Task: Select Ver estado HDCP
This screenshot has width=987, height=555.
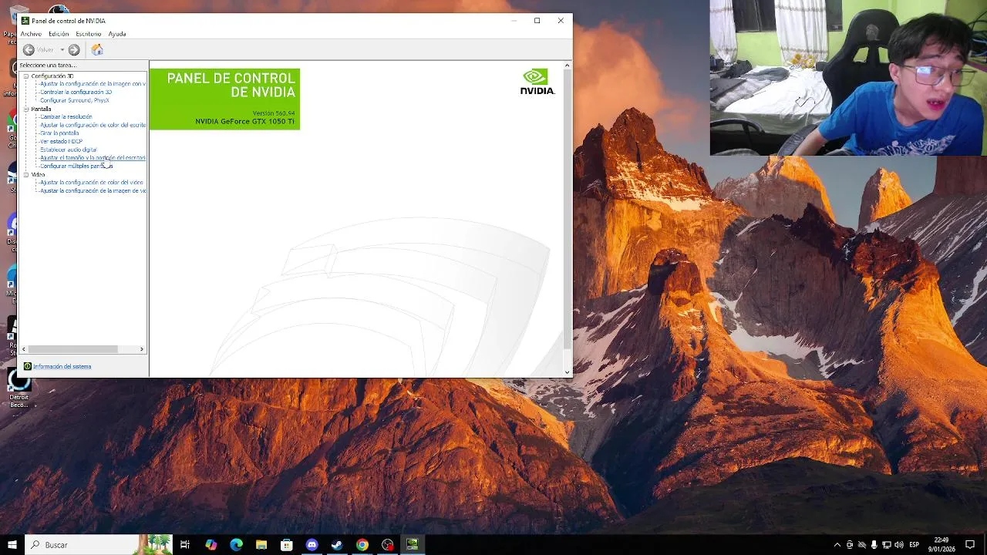Action: 62,141
